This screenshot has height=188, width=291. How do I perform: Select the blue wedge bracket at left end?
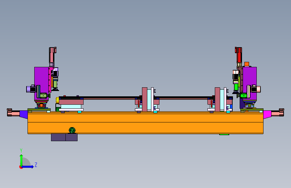23,114
